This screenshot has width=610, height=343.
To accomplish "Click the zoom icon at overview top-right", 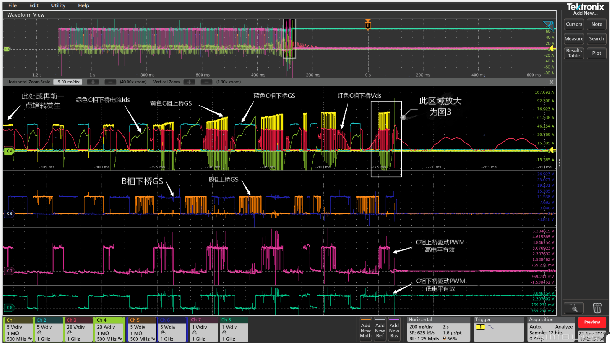I will [x=548, y=25].
